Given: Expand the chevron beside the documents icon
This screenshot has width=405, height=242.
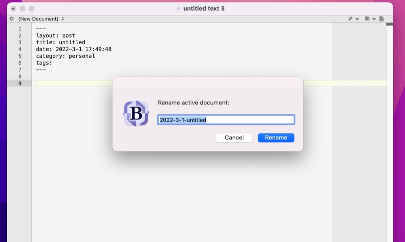Looking at the screenshot, I should coord(373,19).
